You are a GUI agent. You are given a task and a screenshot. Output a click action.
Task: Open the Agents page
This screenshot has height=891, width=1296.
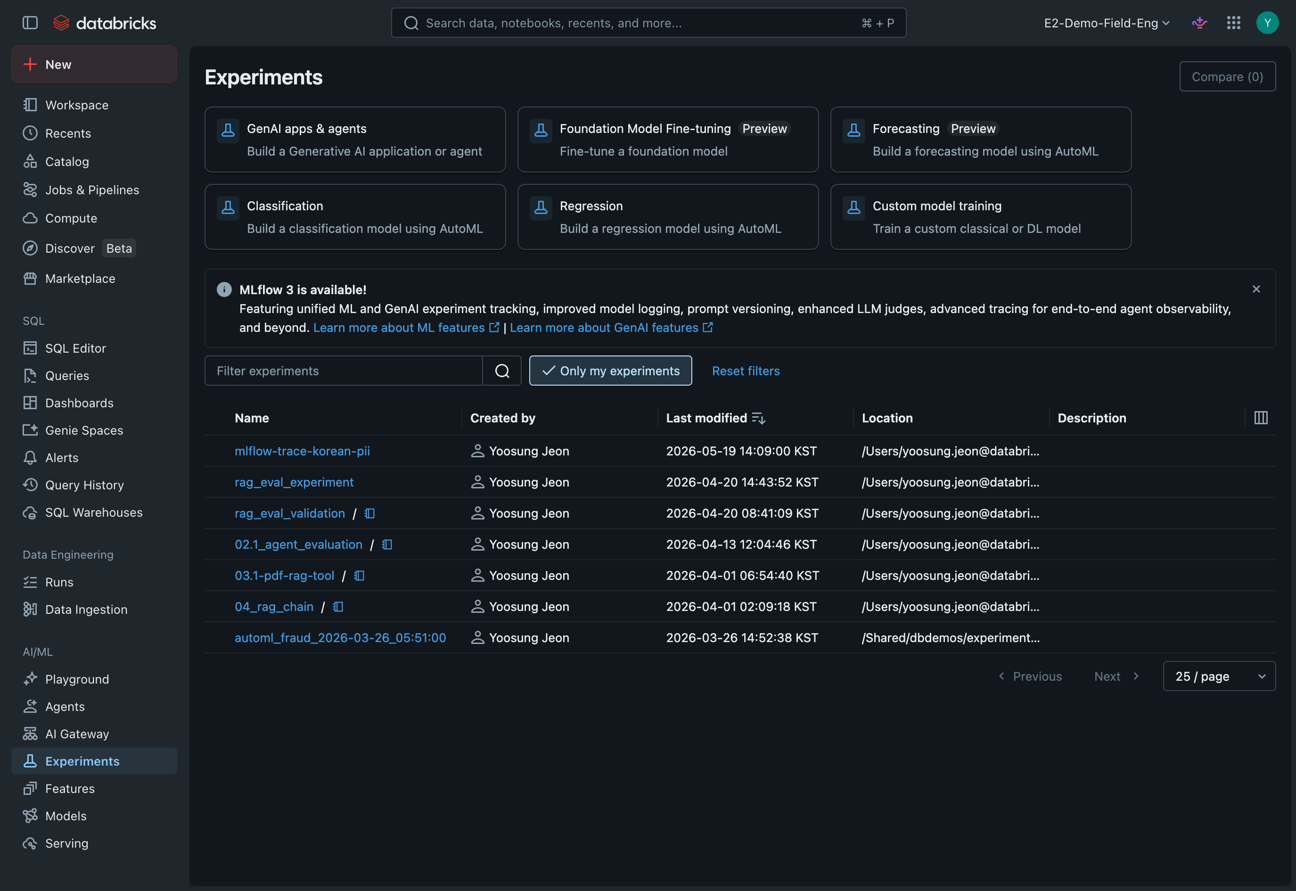point(94,706)
